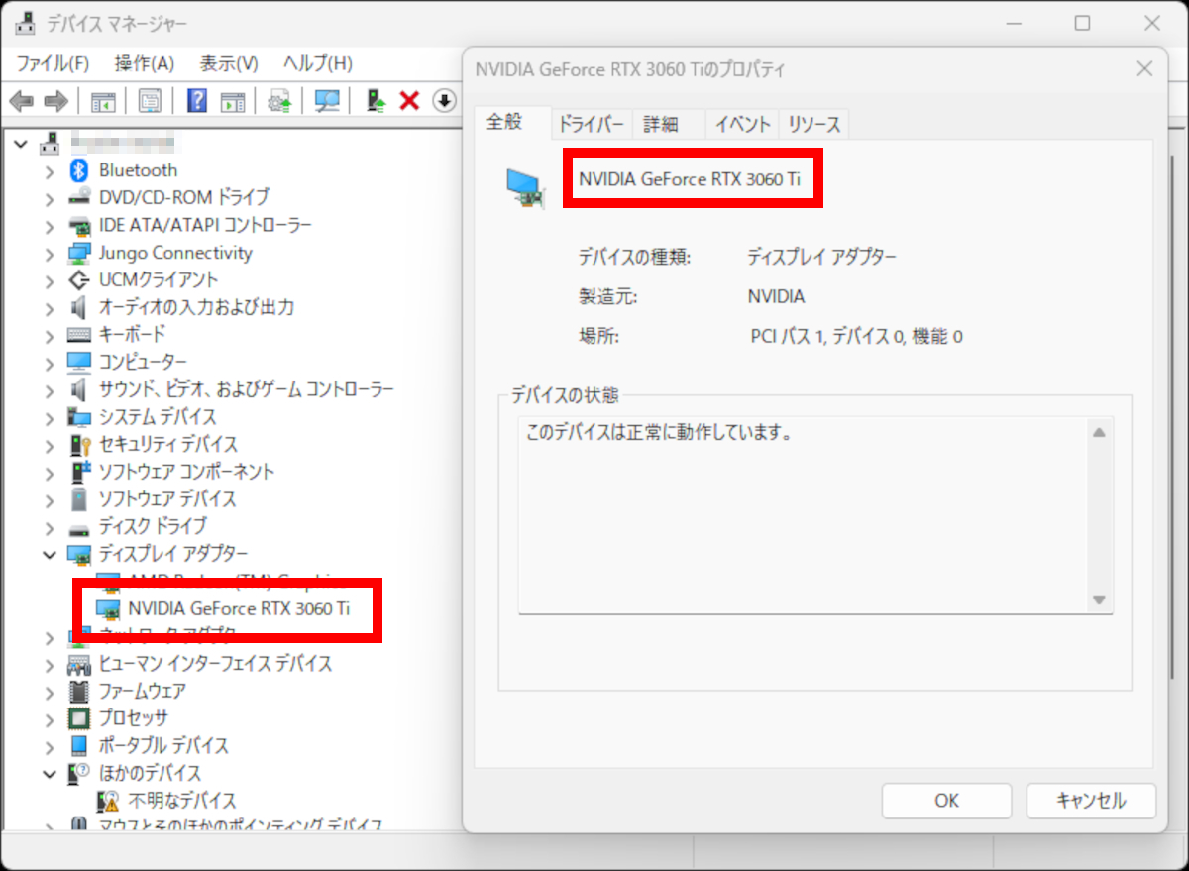This screenshot has width=1189, height=871.
Task: Click the Help toolbar icon
Action: tap(196, 100)
